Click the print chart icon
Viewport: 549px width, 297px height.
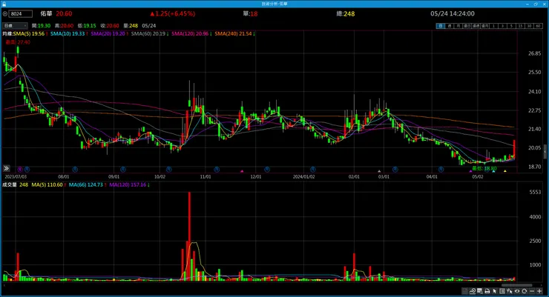coord(487,291)
